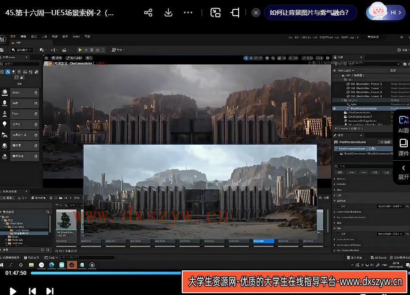
Task: Select SM_BlackAlder_Forest_6 in the outliner
Action: (x=366, y=84)
